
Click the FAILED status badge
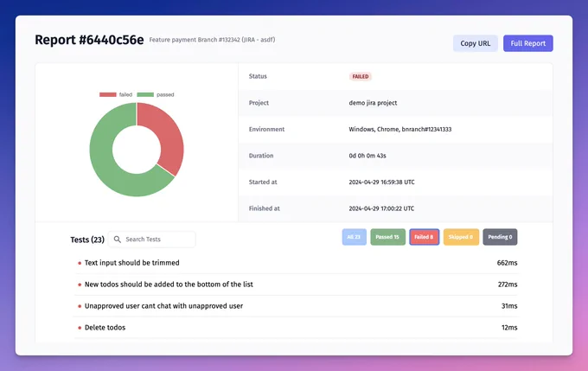[361, 76]
